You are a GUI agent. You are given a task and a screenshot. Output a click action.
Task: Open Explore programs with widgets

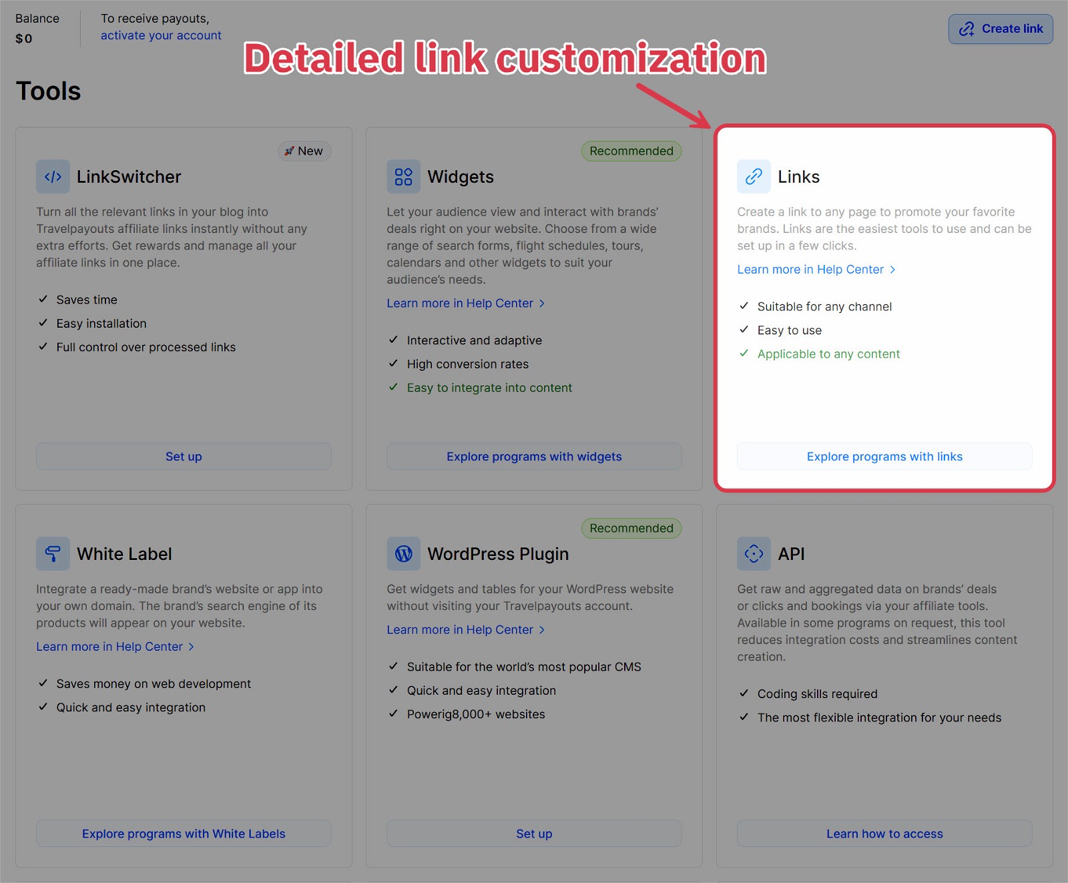pyautogui.click(x=534, y=457)
